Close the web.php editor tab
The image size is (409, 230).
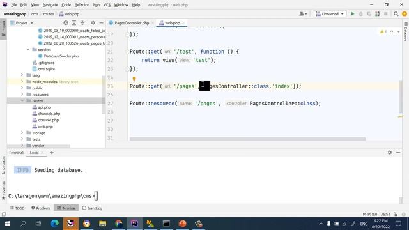click(183, 23)
